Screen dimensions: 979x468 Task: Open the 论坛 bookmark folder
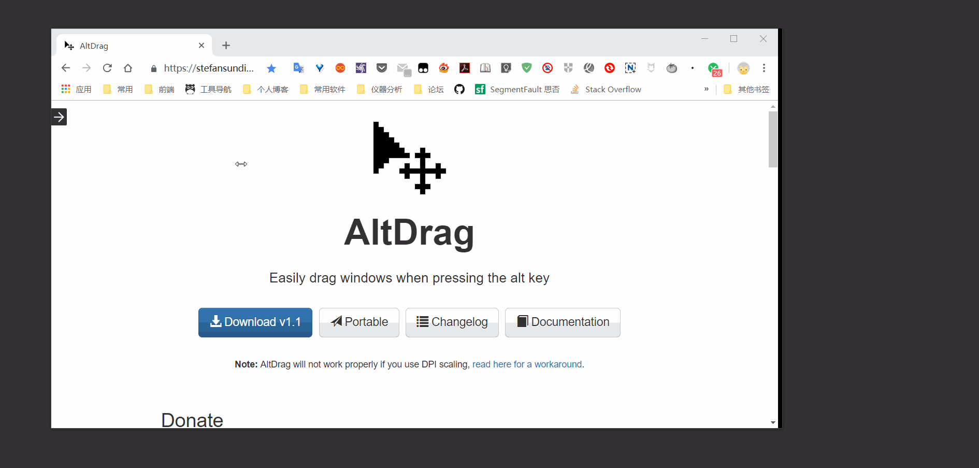tap(429, 89)
